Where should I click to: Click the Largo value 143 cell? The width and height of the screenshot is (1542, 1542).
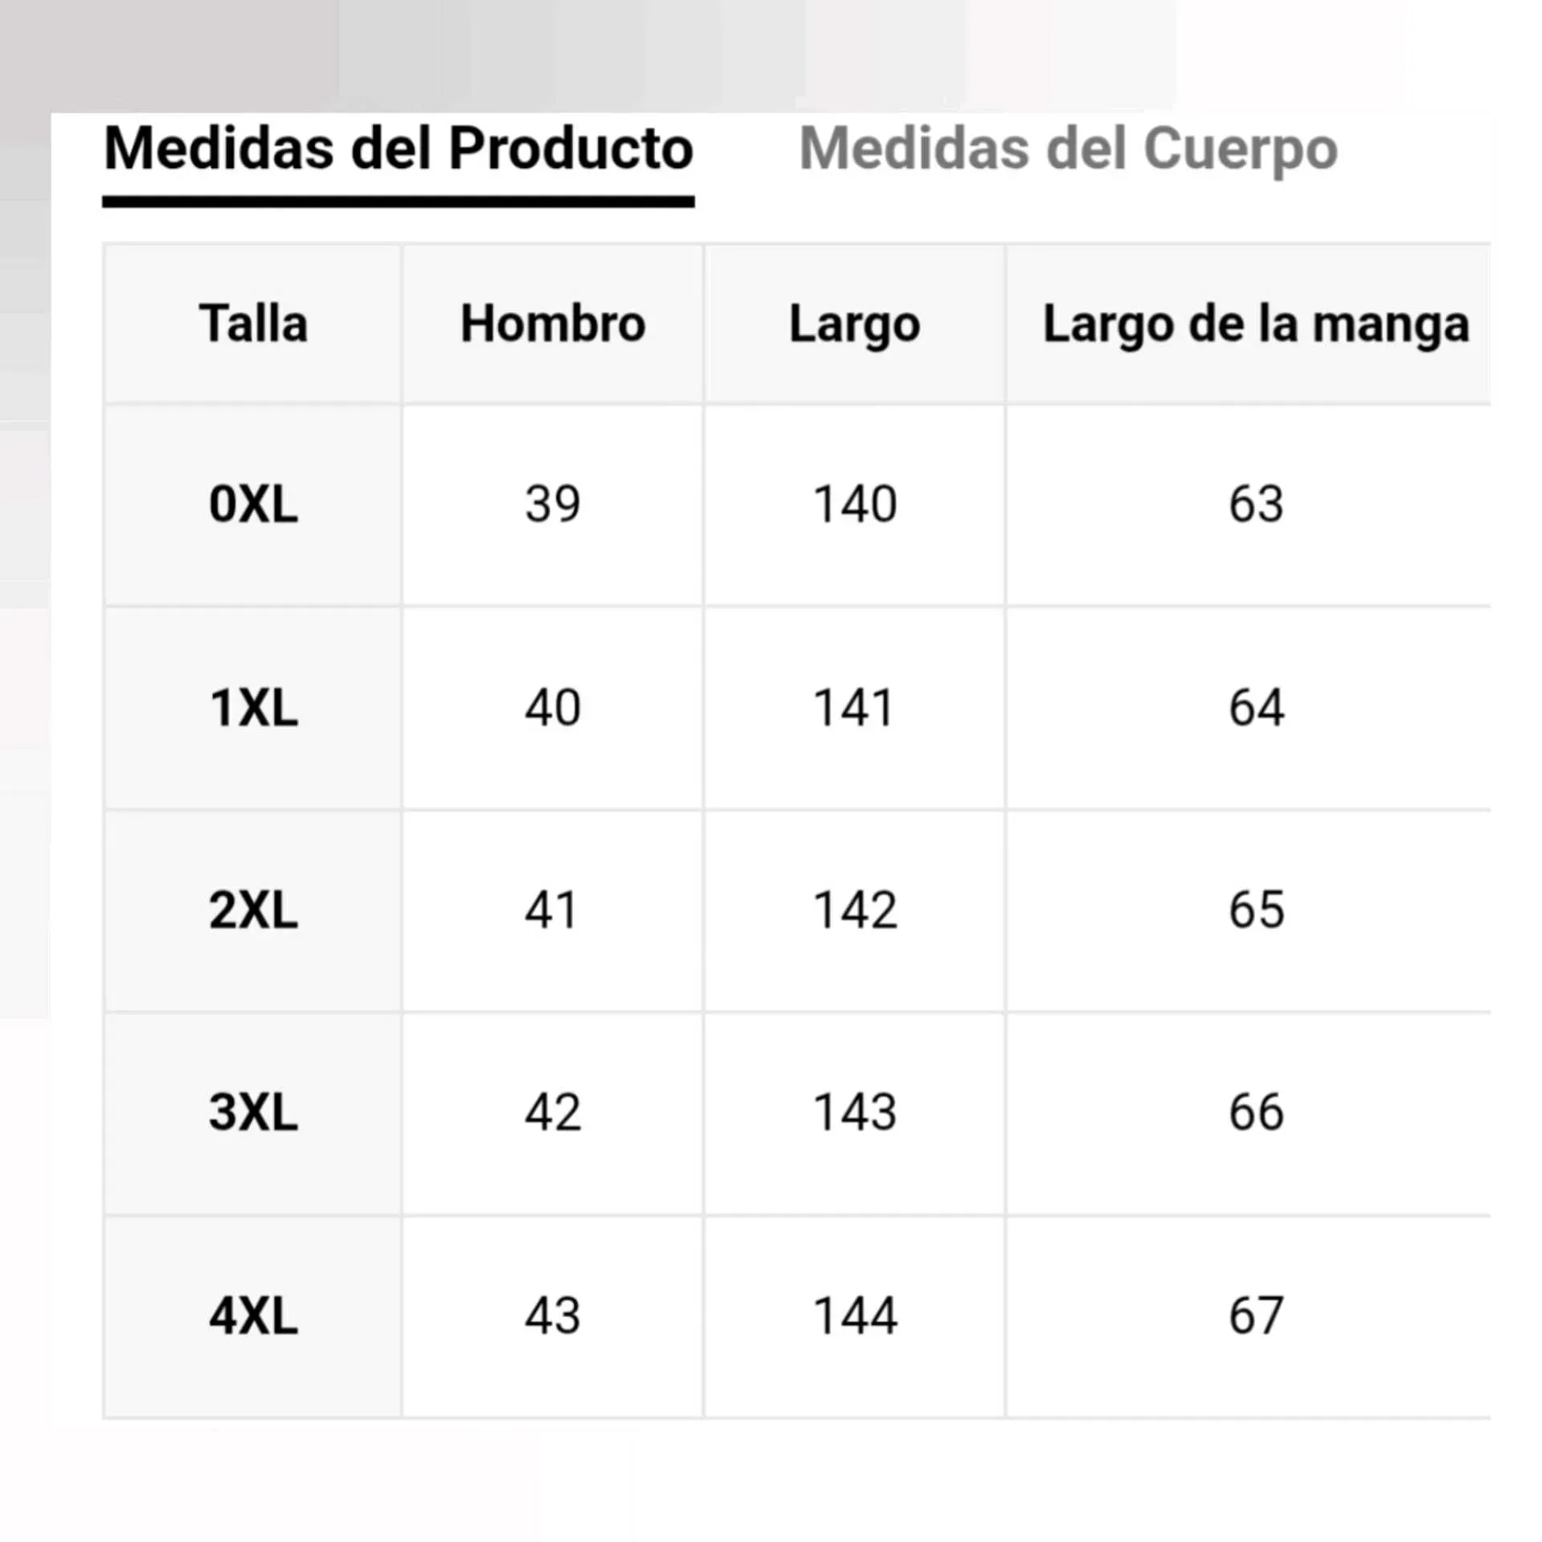pos(854,1113)
